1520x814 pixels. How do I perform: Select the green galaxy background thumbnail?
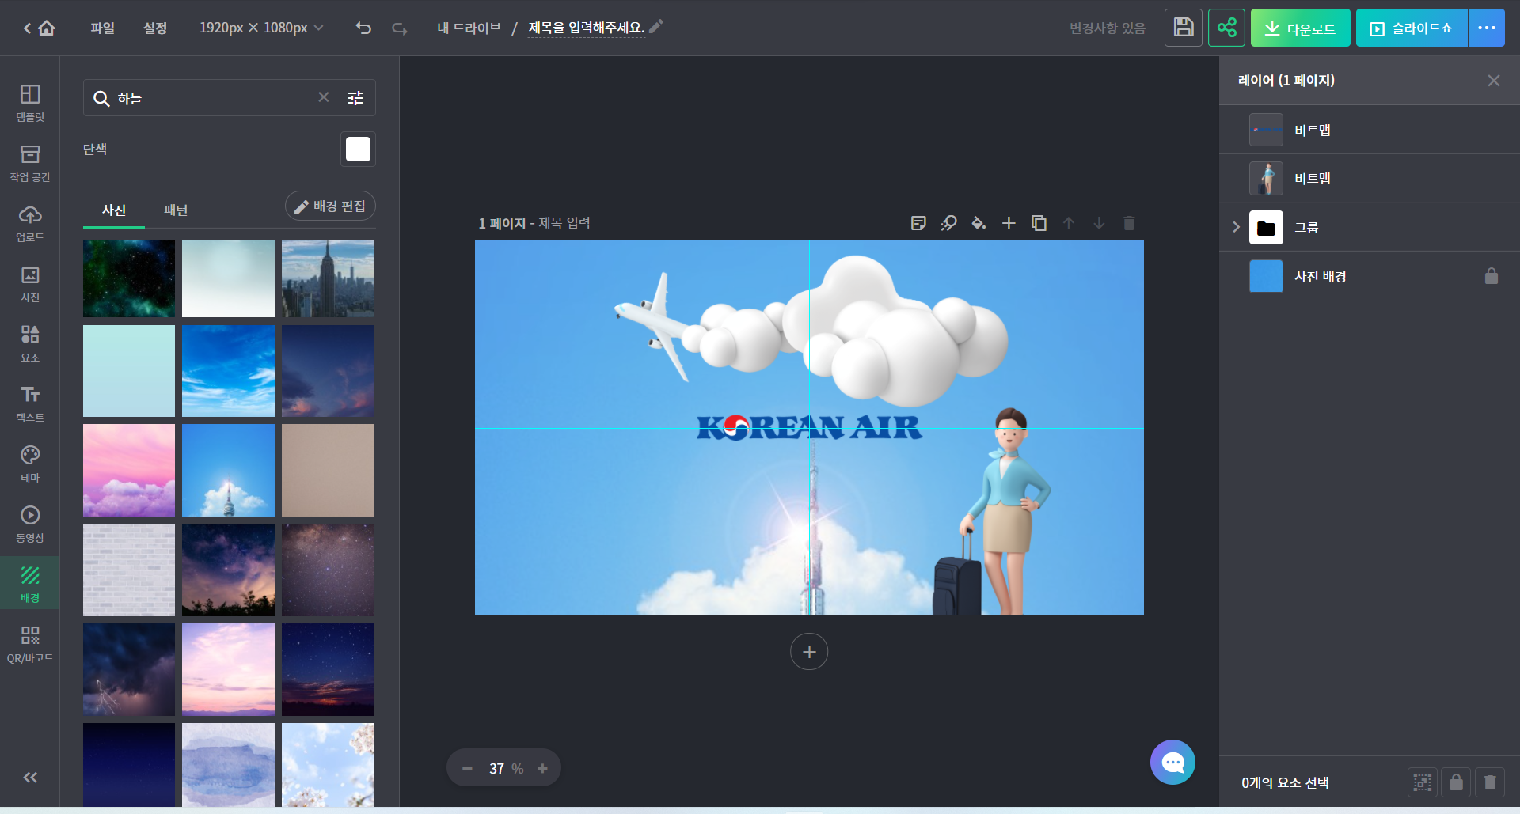tap(129, 278)
